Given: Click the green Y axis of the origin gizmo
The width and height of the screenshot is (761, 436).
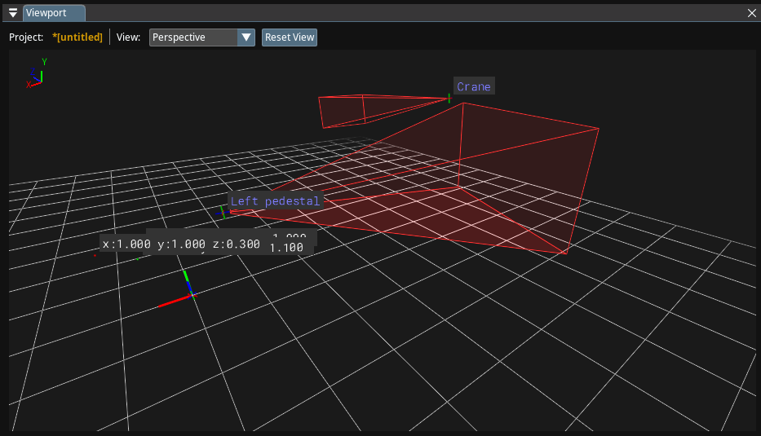Looking at the screenshot, I should coord(187,281).
